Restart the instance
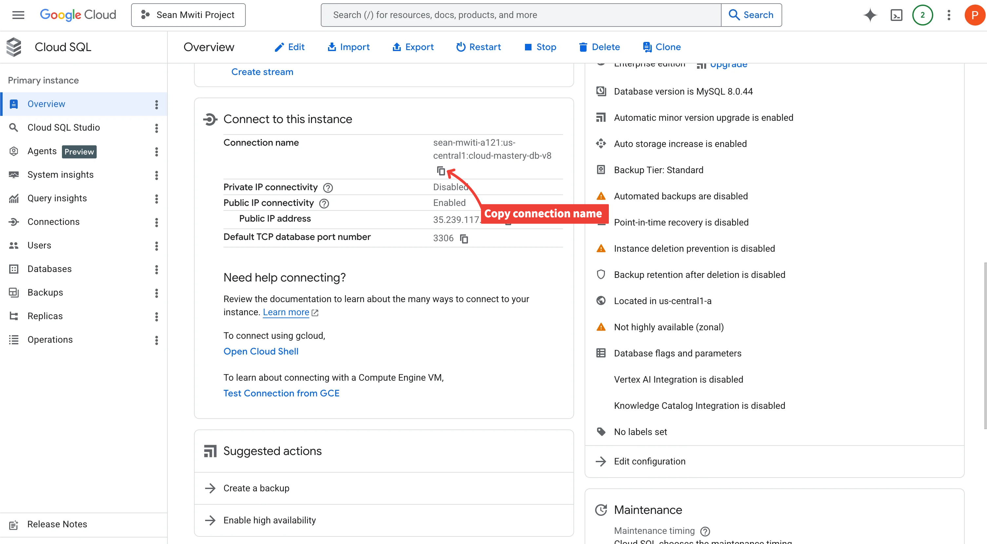Viewport: 987px width, 544px height. pos(478,47)
